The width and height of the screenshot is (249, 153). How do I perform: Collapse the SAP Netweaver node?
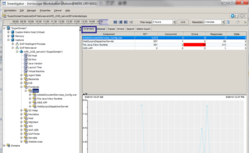[x=13, y=48]
